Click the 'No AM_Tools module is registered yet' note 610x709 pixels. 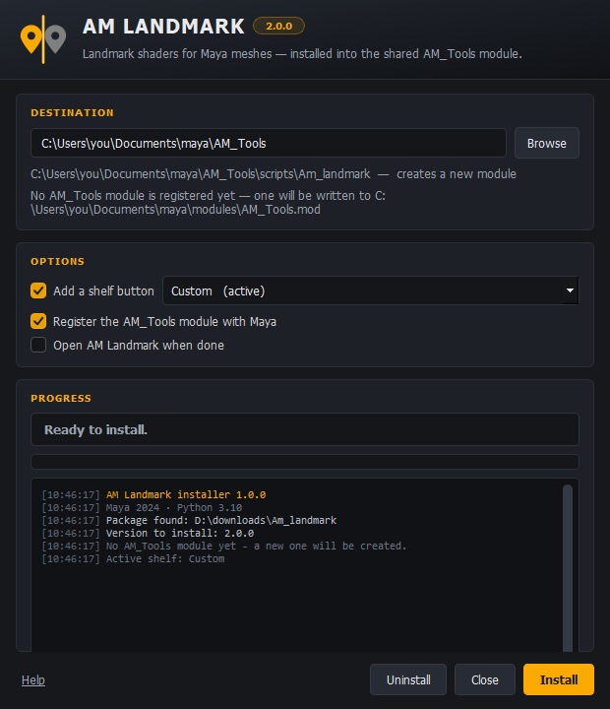208,203
